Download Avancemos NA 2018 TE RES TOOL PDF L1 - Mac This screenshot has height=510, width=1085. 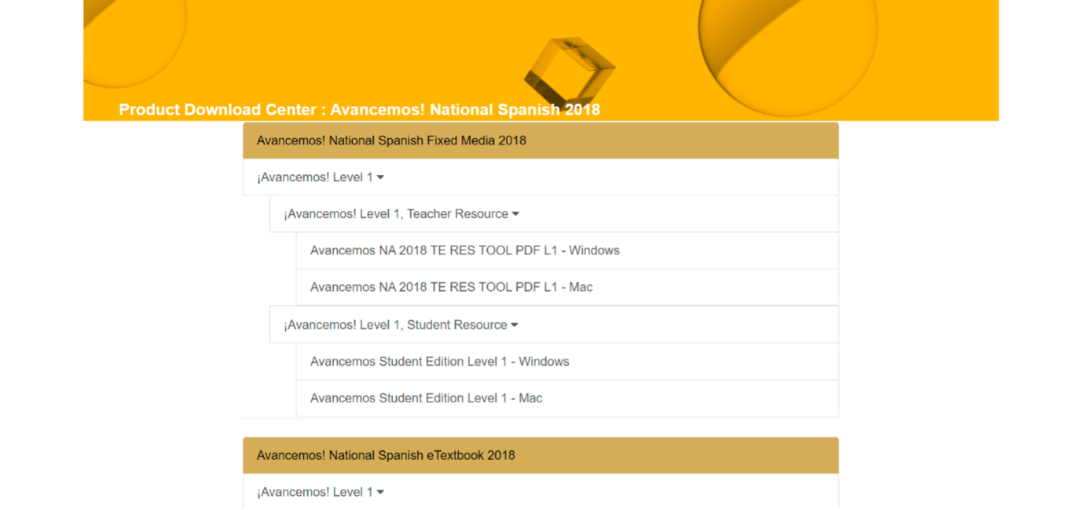point(451,286)
